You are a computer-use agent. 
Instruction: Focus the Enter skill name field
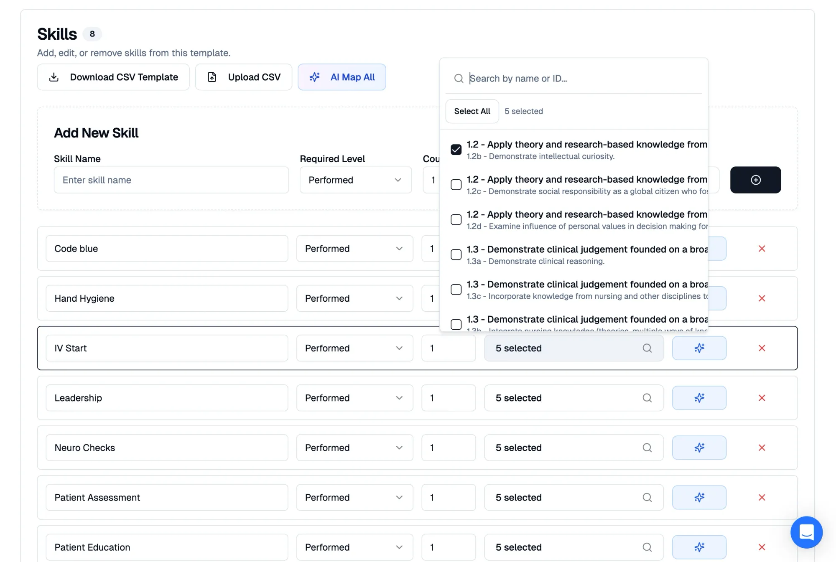tap(171, 180)
